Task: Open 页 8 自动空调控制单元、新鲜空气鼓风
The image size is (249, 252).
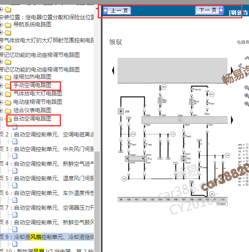Action: click(47, 222)
